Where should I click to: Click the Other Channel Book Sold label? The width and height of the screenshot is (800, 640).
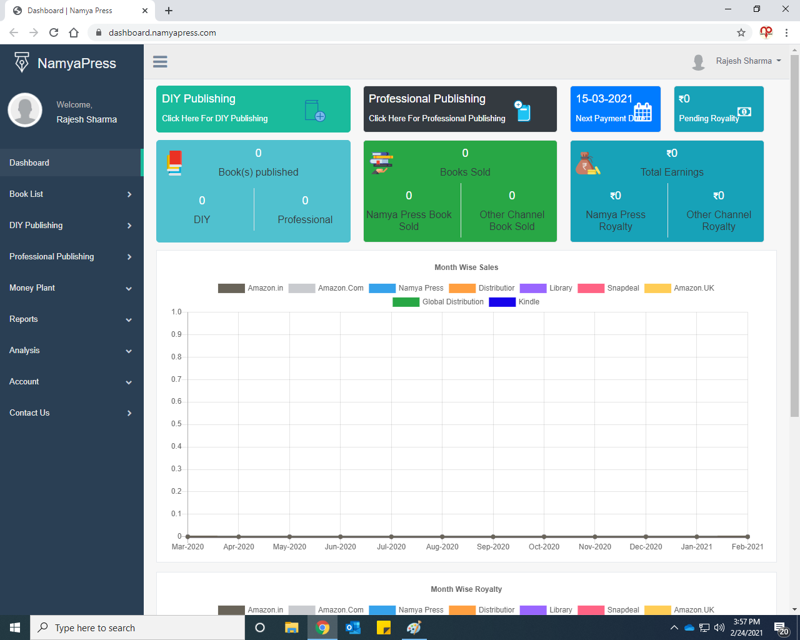pos(512,221)
